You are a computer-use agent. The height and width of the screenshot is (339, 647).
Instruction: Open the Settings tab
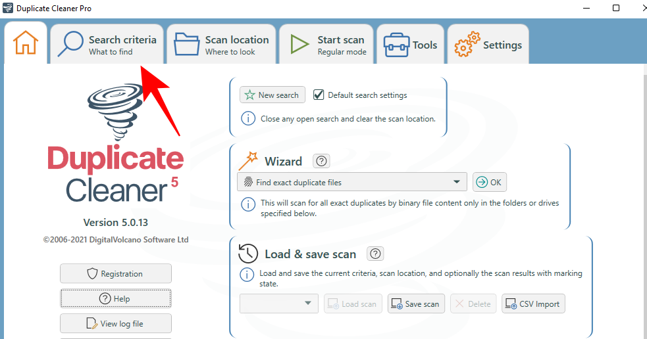[488, 44]
